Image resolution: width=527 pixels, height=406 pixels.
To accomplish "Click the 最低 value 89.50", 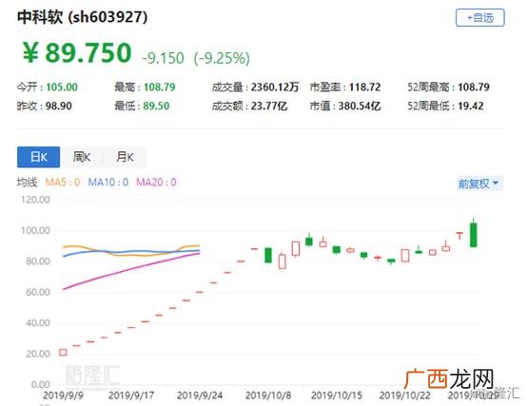I will (156, 106).
